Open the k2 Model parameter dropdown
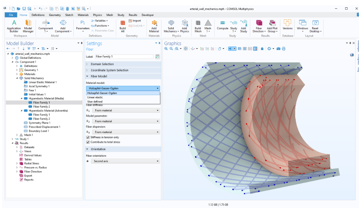The image size is (359, 208). (126, 121)
